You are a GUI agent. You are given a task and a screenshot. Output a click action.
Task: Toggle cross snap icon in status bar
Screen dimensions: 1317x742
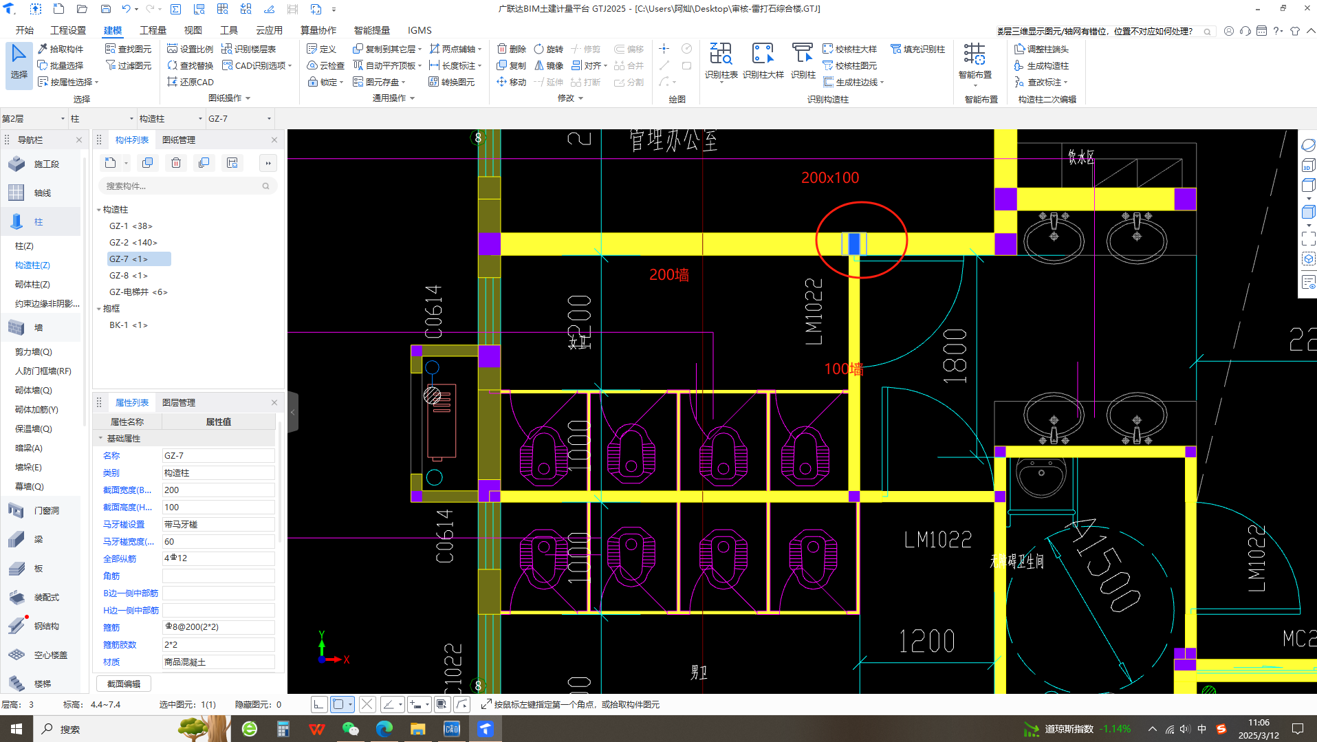coord(367,704)
